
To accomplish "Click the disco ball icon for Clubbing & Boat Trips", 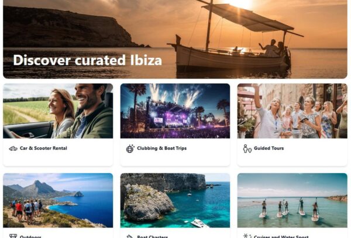I will [x=130, y=149].
